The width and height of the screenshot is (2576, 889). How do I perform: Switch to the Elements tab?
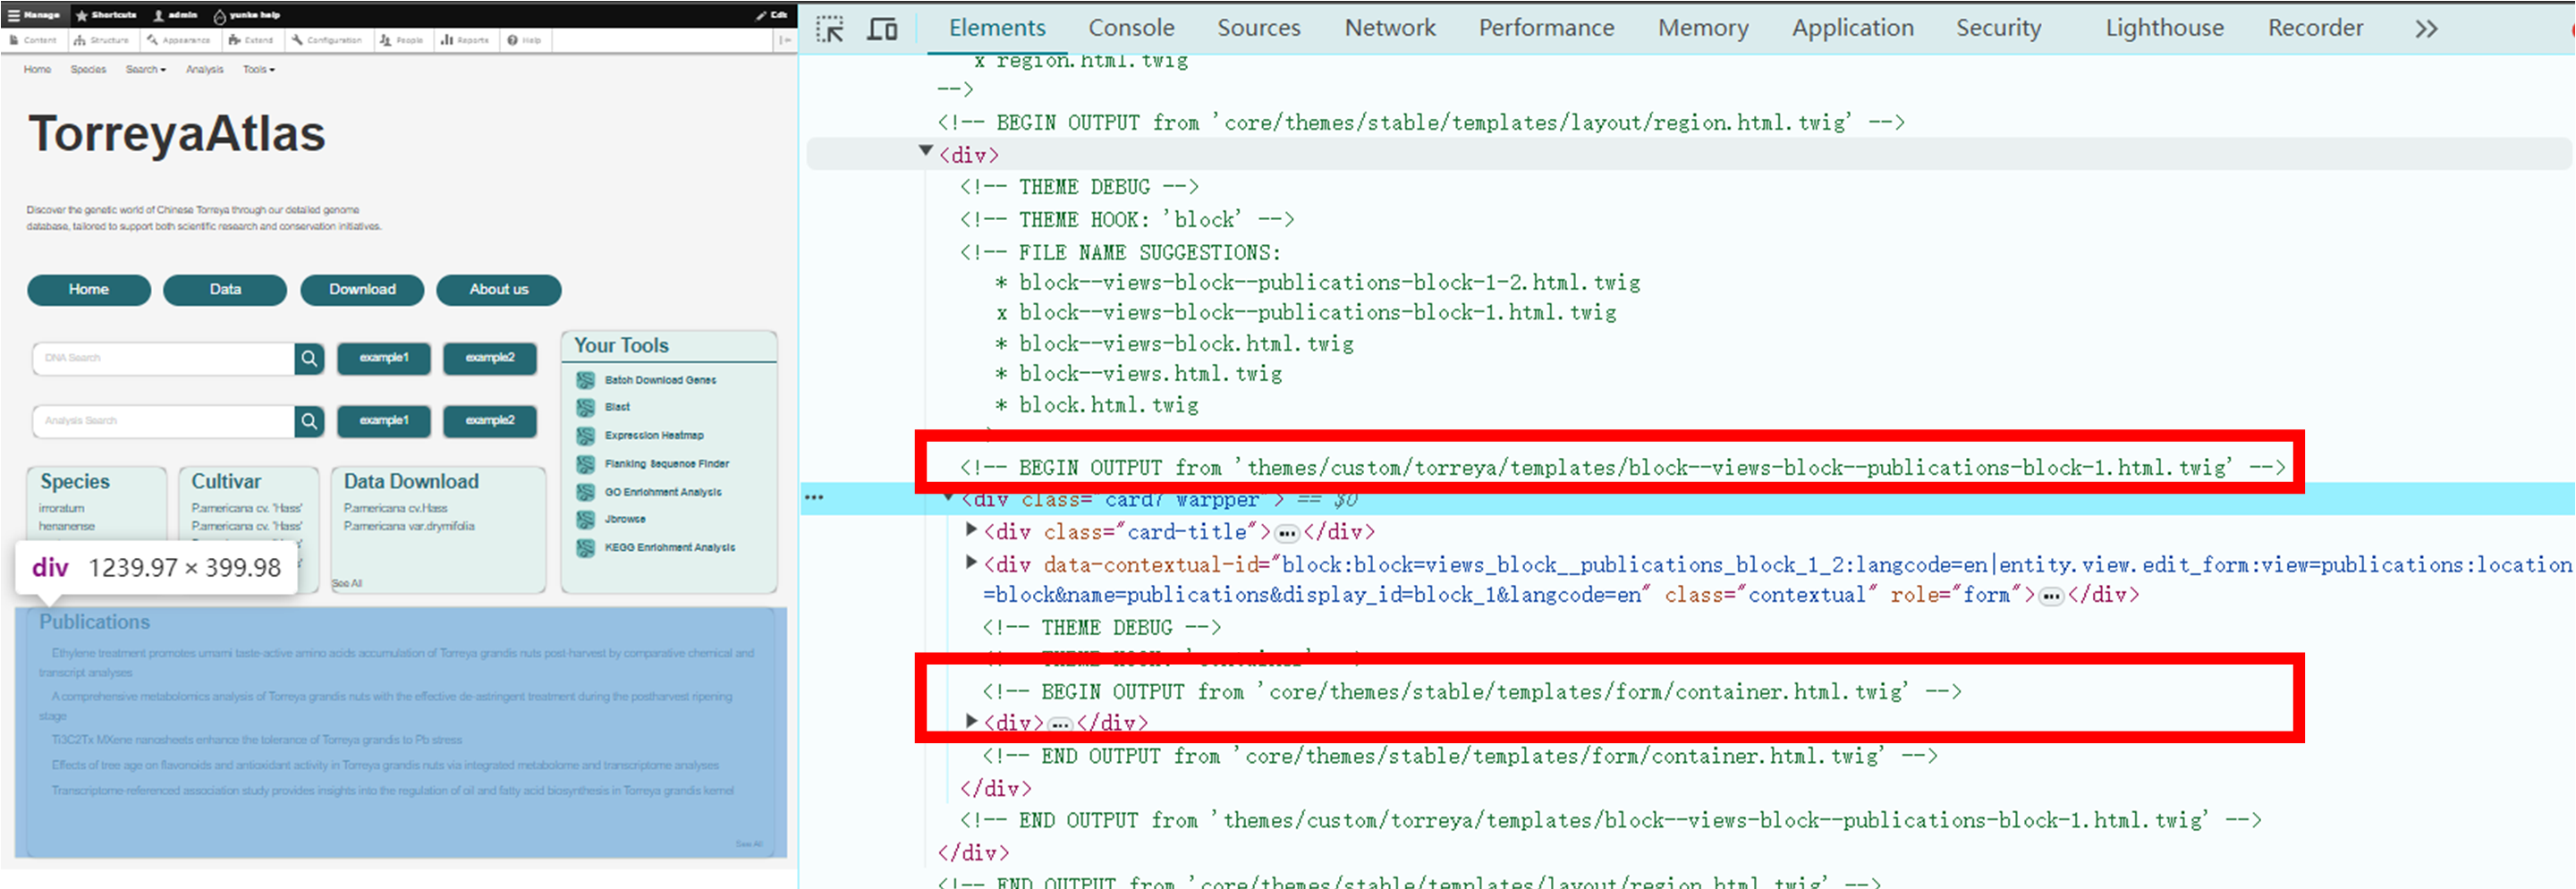pos(997,28)
